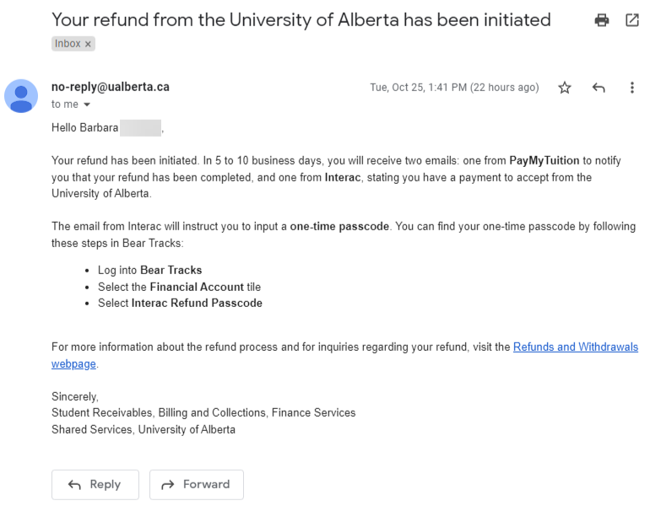Screen dimensions: 650x506
Task: Click the Tue, Oct 25 timestamp
Action: click(454, 88)
